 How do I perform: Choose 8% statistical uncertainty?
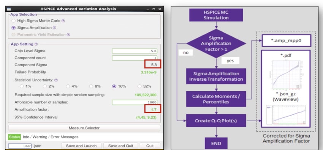tap(91, 86)
